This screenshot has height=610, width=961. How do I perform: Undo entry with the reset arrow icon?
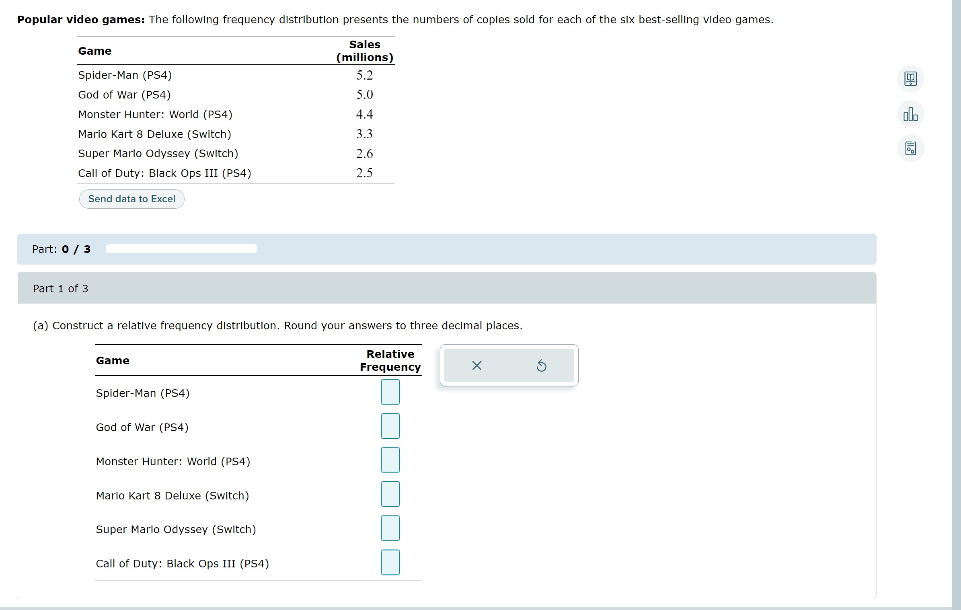coord(542,365)
